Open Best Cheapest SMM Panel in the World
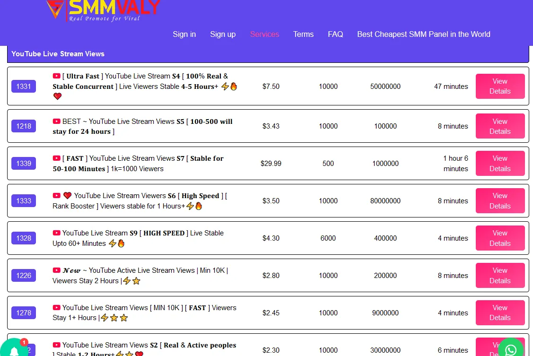 tap(424, 35)
